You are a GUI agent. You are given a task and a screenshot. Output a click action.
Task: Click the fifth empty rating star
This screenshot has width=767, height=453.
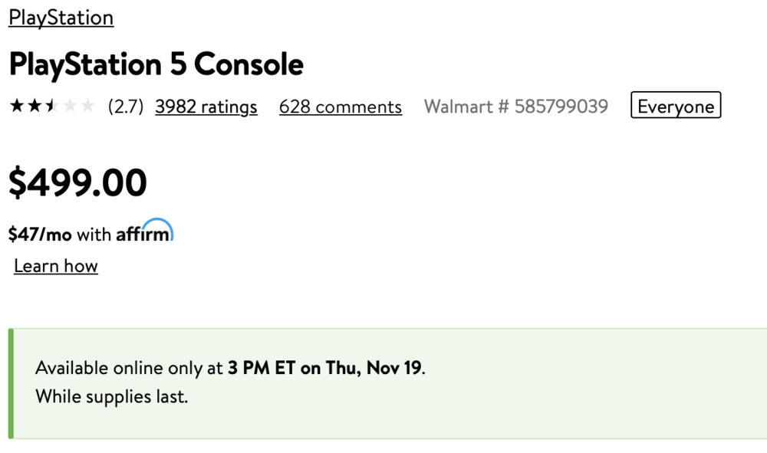87,107
